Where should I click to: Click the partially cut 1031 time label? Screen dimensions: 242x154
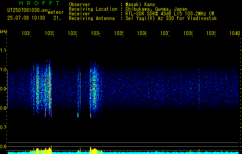pyautogui.click(x=27, y=33)
